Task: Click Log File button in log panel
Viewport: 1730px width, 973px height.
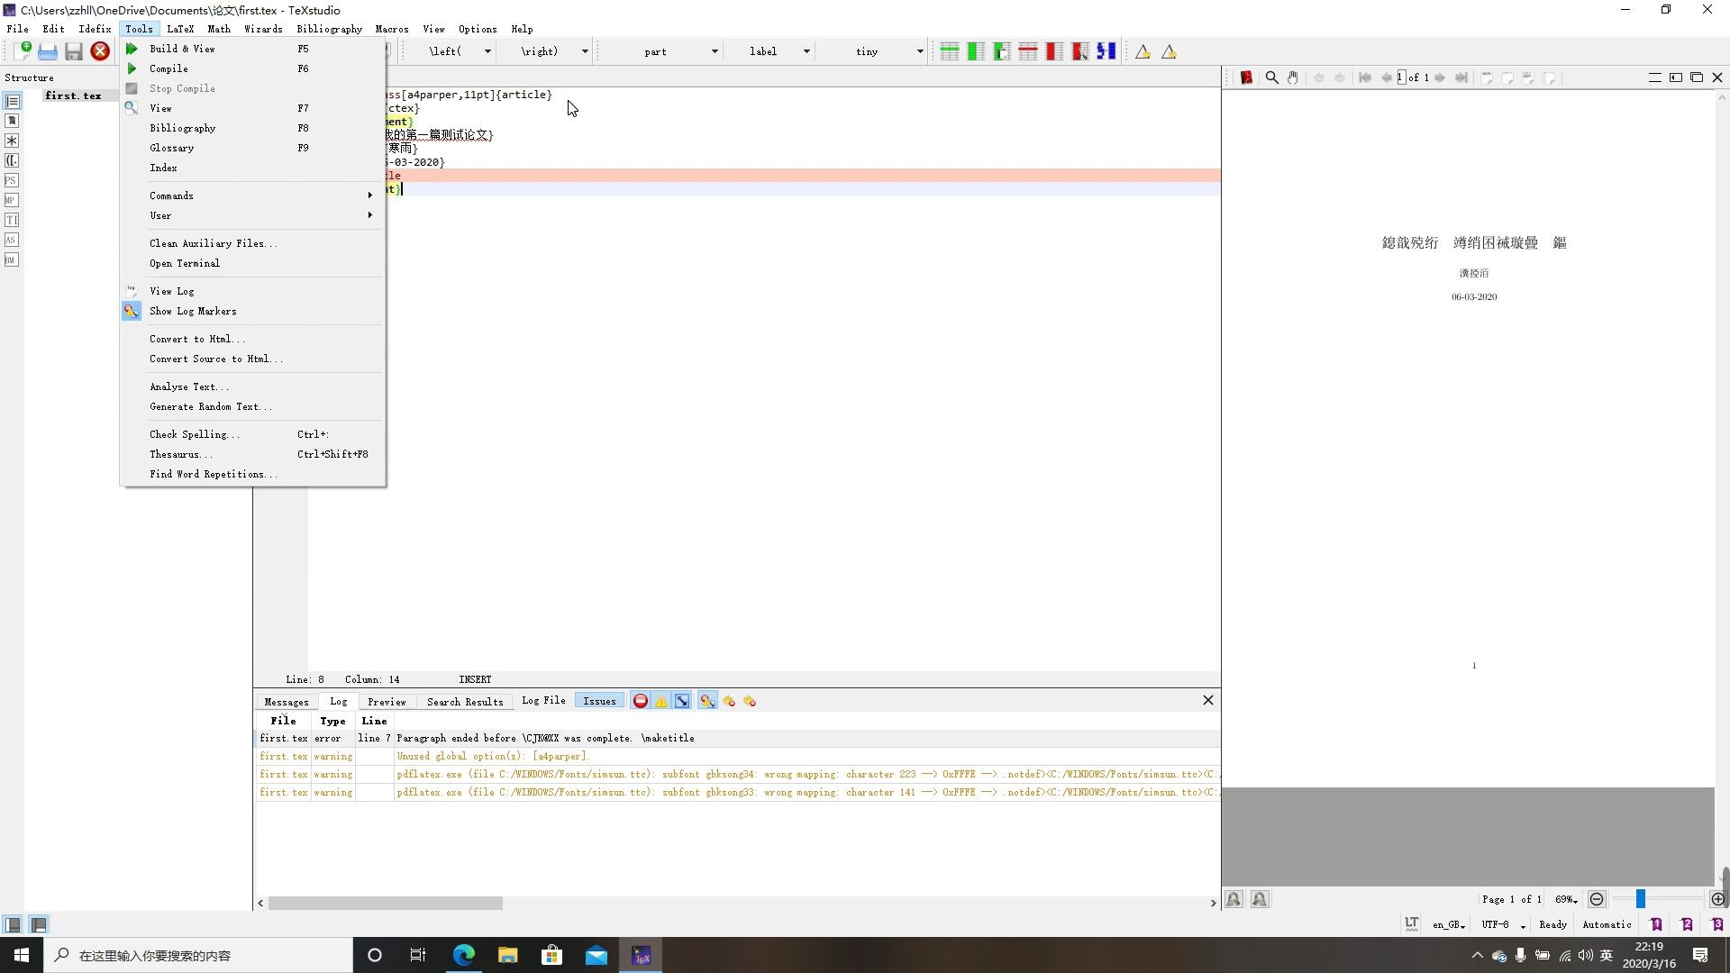Action: pos(543,701)
